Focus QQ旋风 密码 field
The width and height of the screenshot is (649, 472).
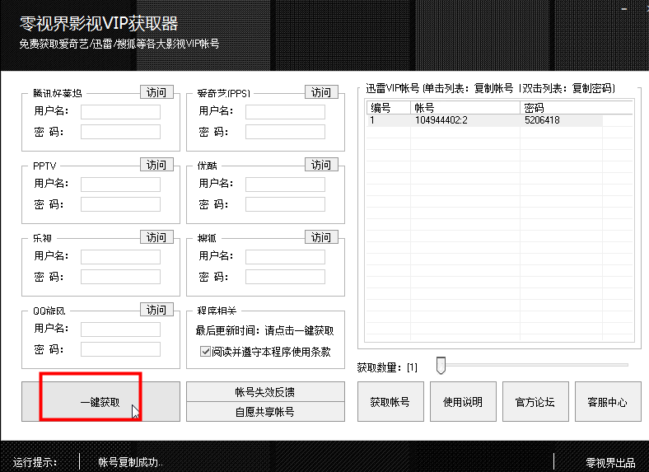click(120, 349)
